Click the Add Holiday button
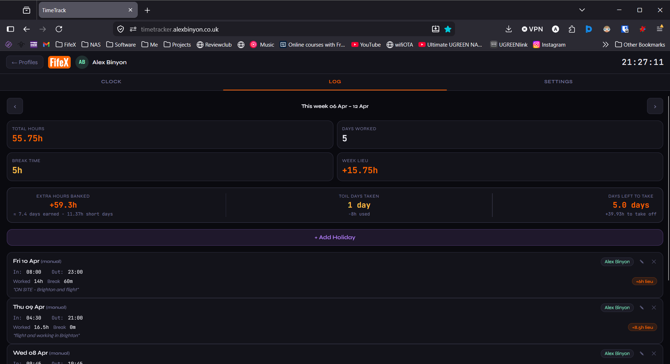This screenshot has width=670, height=364. pyautogui.click(x=334, y=237)
